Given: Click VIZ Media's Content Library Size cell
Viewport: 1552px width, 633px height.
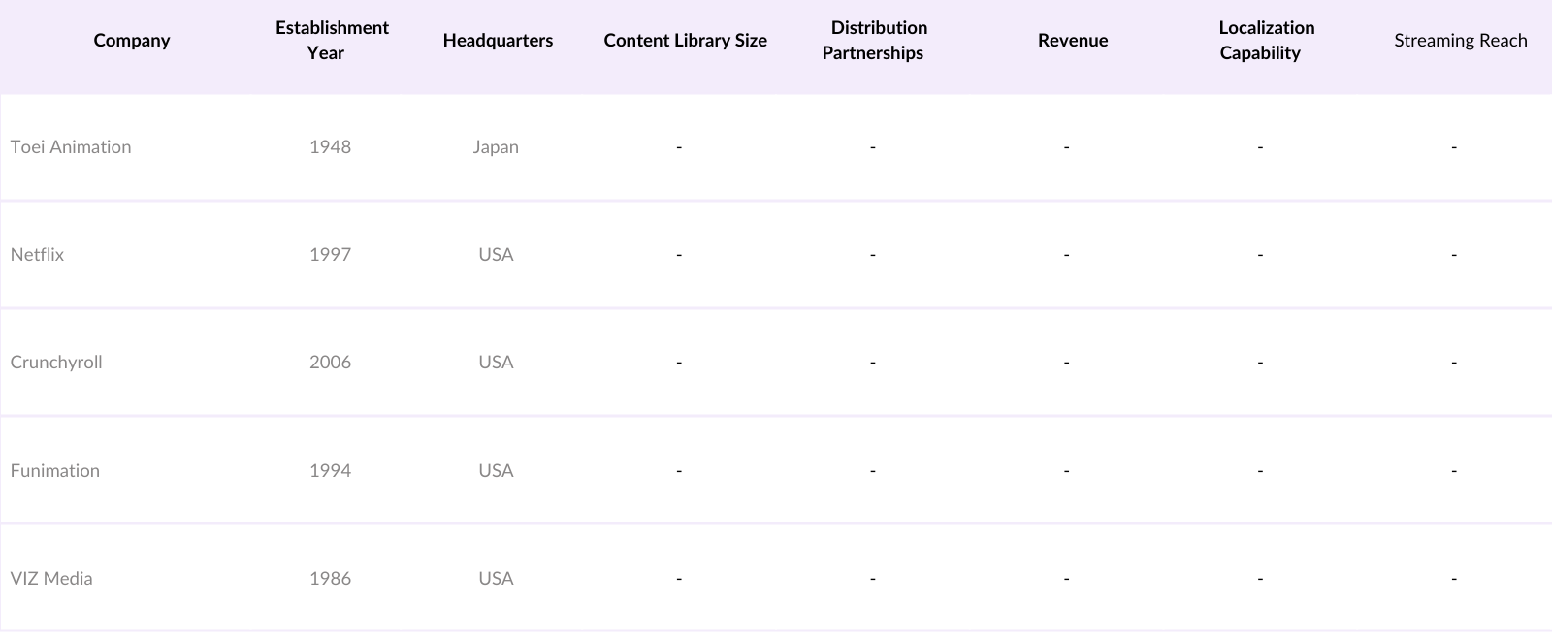Looking at the screenshot, I should (679, 579).
